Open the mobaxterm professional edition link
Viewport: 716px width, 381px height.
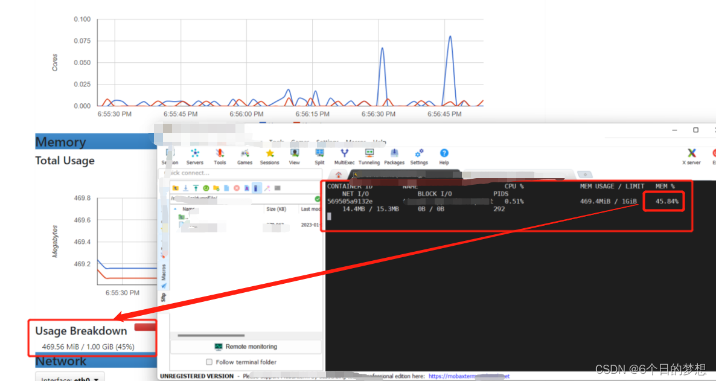(x=469, y=376)
